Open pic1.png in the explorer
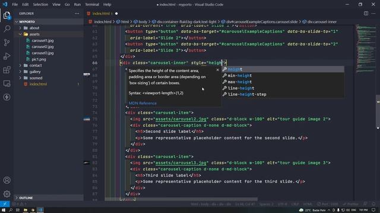The height and width of the screenshot is (213, 380). coord(39,59)
